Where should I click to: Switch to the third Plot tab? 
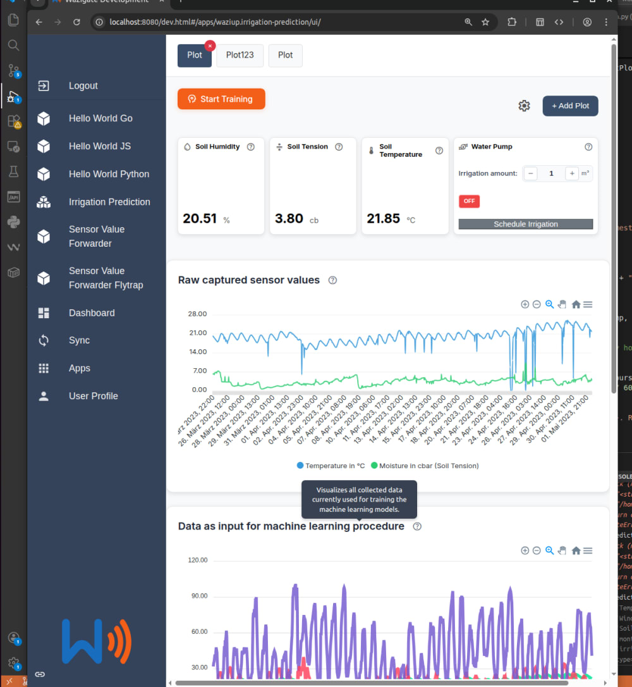pos(286,55)
